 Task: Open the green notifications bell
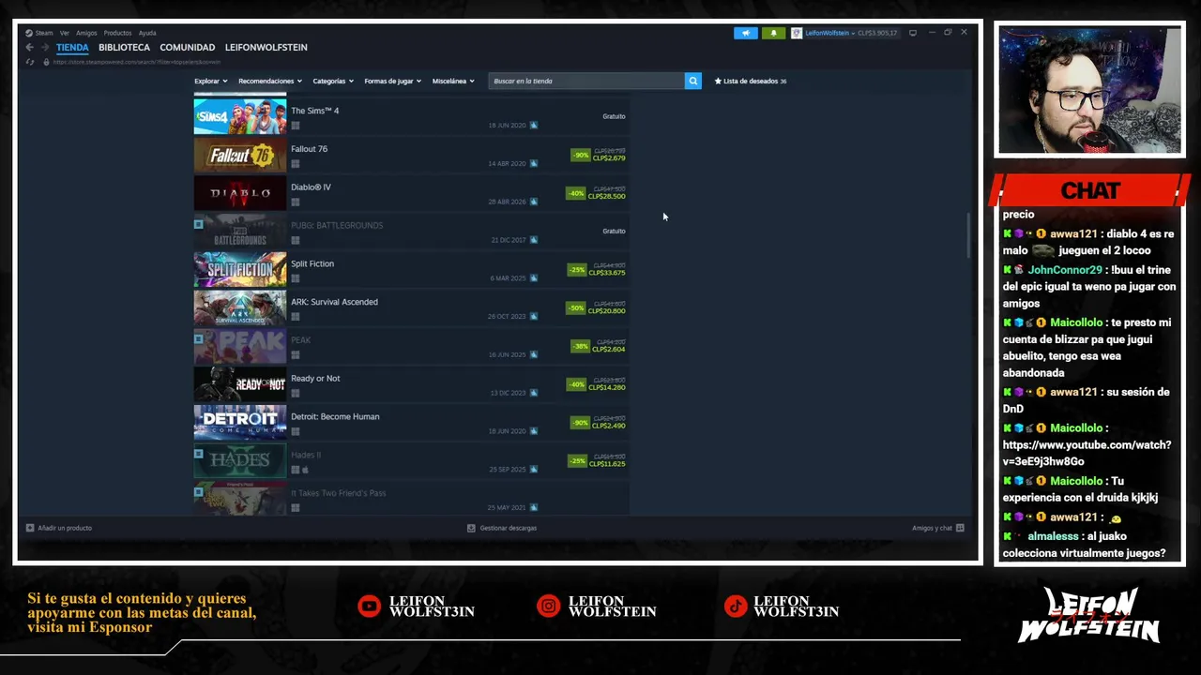pos(773,33)
